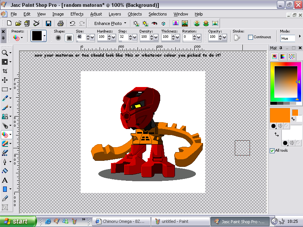
Task: Open the Enhance Photo dropdown
Action: (x=109, y=23)
